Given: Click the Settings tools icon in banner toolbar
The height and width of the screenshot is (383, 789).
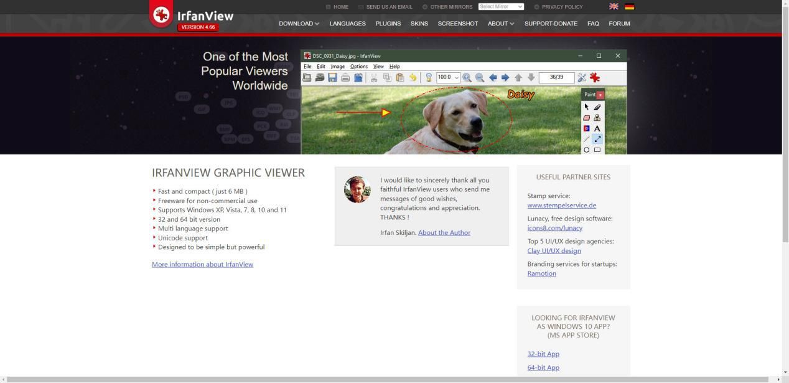Looking at the screenshot, I should click(582, 78).
